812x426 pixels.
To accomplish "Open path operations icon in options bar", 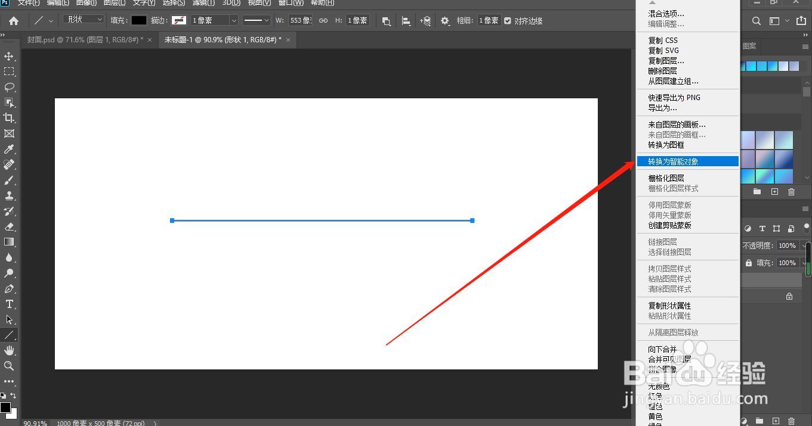I will tap(386, 21).
